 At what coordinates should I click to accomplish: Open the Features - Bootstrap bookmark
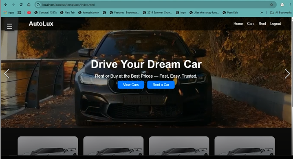point(124,13)
